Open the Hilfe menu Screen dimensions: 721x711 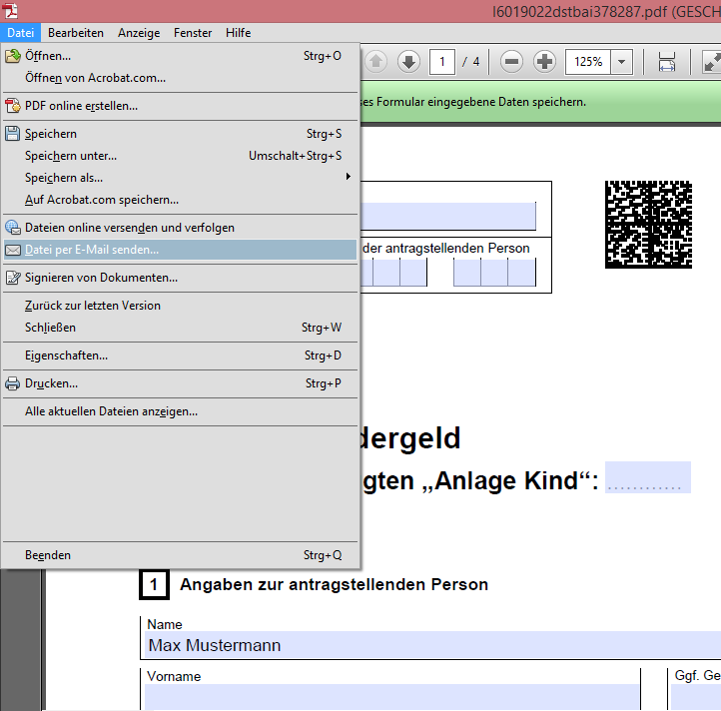pyautogui.click(x=239, y=33)
